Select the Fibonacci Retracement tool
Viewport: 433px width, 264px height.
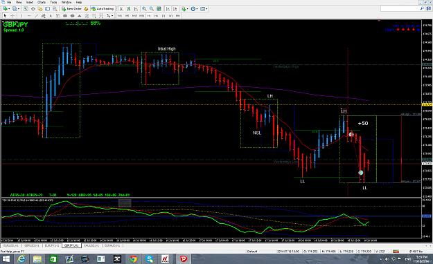(x=94, y=16)
